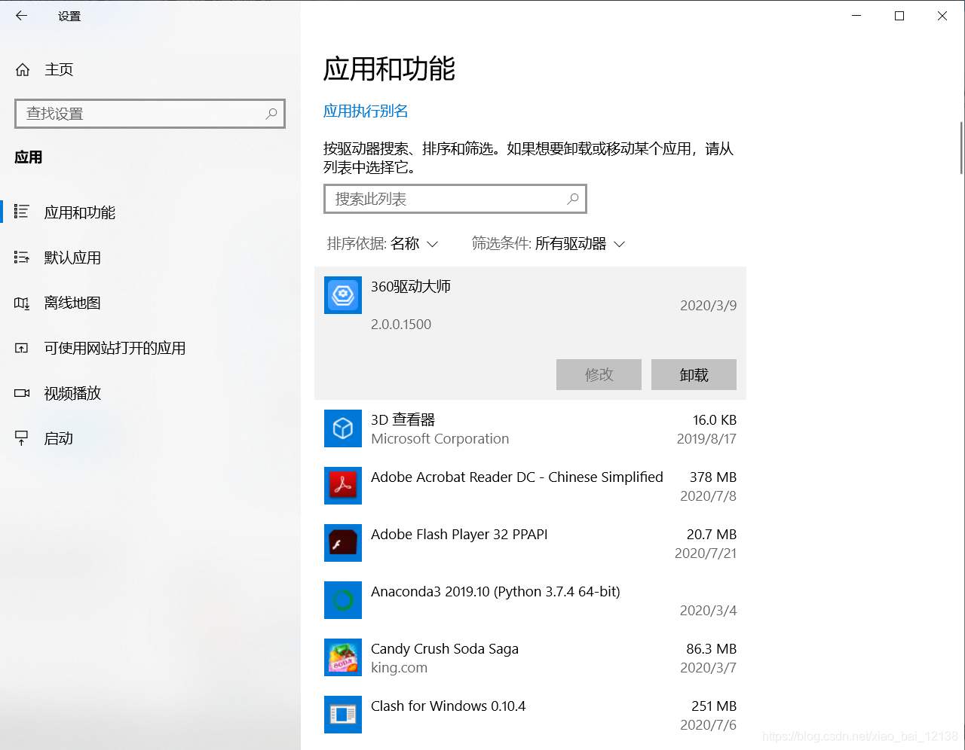Image resolution: width=965 pixels, height=750 pixels.
Task: Open the 排序依据 名称 dropdown
Action: [382, 244]
